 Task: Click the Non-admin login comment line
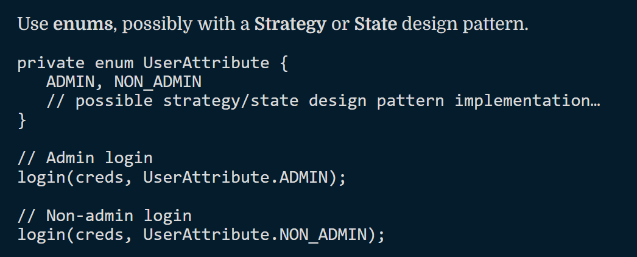tap(104, 216)
